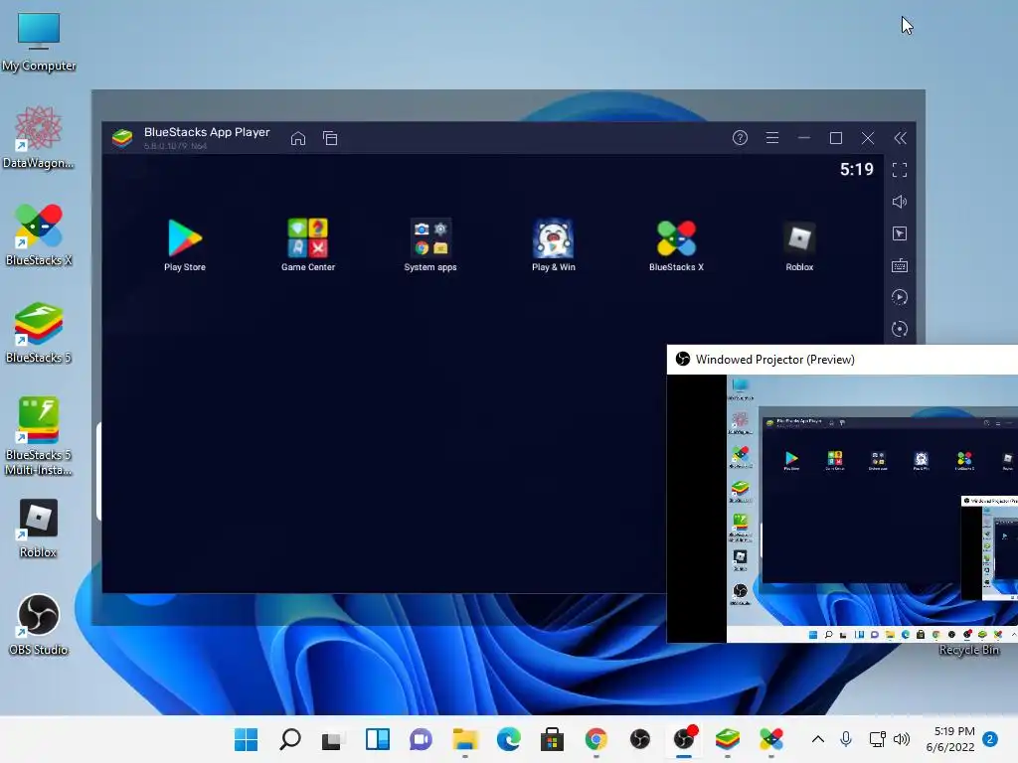Screen dimensions: 1018x763
Task: Open the BlueStacks hamburger menu
Action: click(771, 137)
